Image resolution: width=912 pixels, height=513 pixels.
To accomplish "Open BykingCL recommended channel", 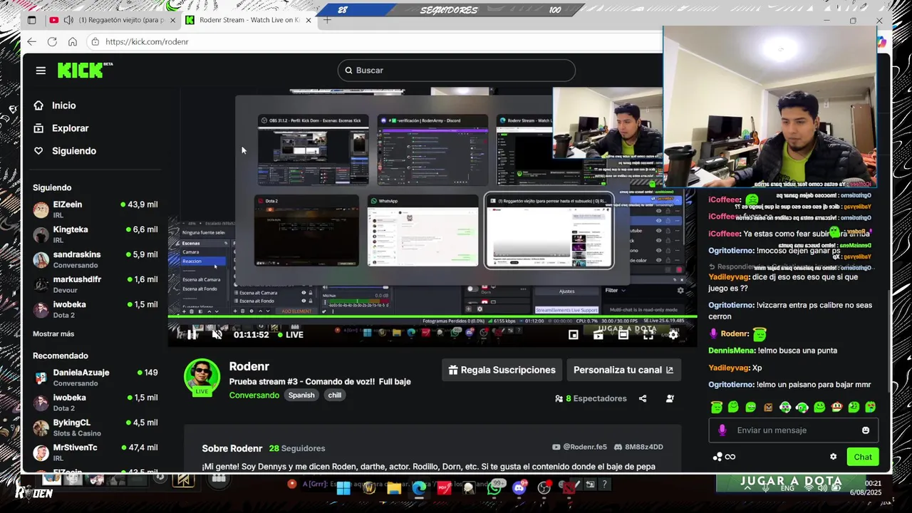I will (x=95, y=427).
